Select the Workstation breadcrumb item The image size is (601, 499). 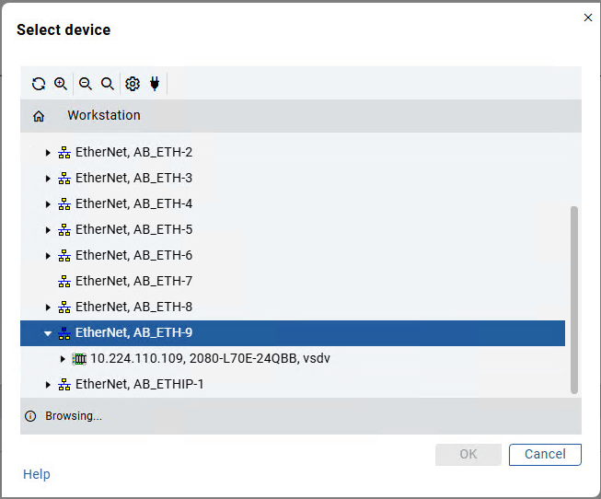point(104,116)
